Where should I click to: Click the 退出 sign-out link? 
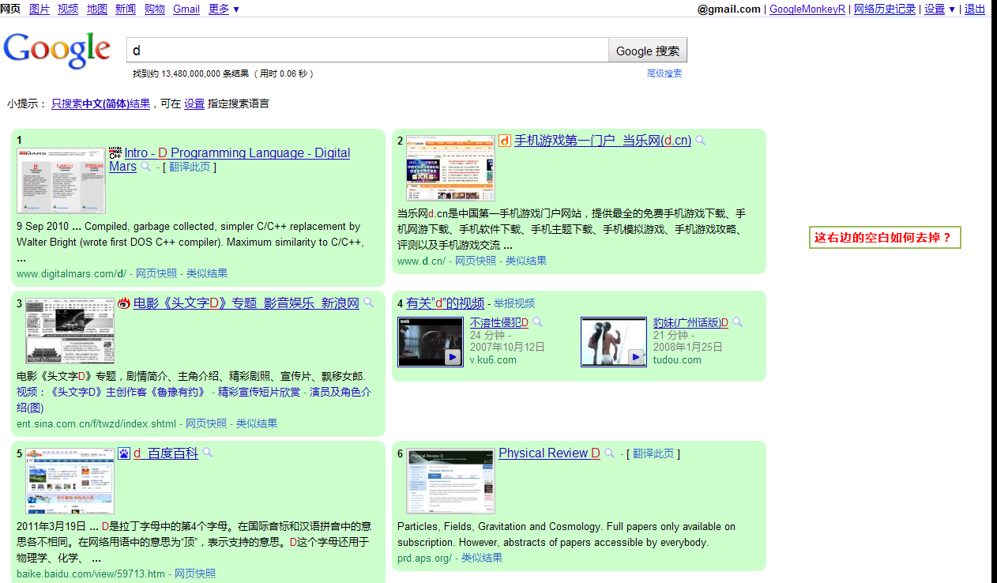point(975,9)
